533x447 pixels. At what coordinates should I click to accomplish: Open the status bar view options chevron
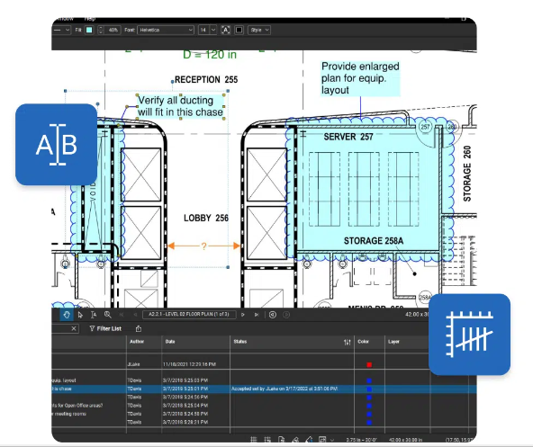332,440
